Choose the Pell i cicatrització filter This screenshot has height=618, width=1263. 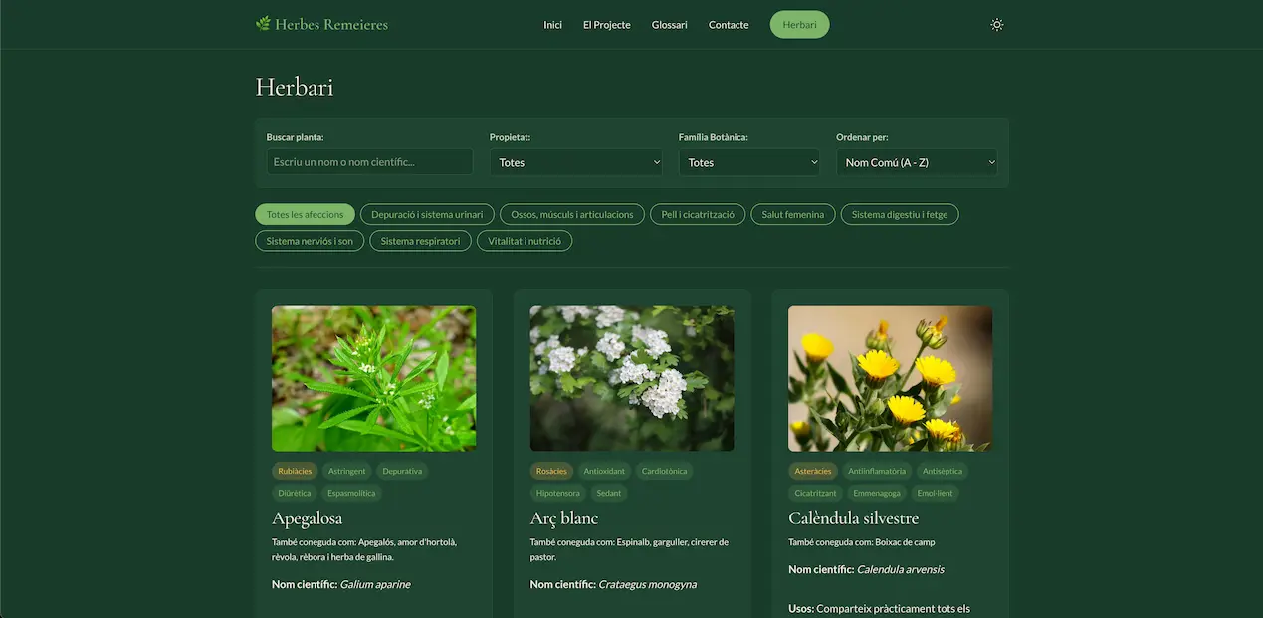(x=698, y=214)
